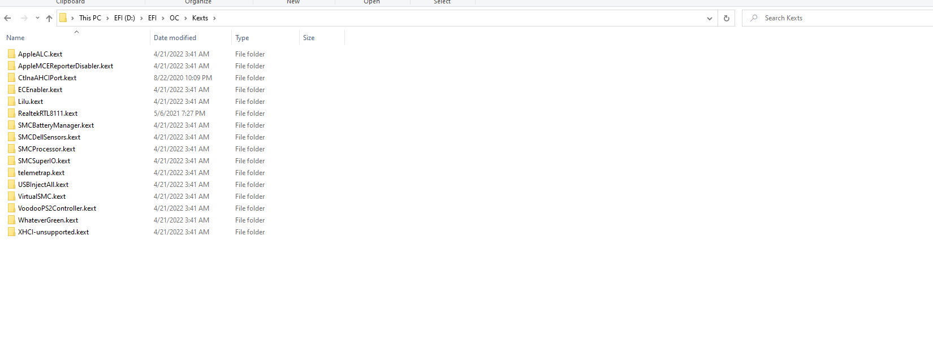Navigate to EFI (D:) breadcrumb
The image size is (933, 340).
pyautogui.click(x=124, y=18)
